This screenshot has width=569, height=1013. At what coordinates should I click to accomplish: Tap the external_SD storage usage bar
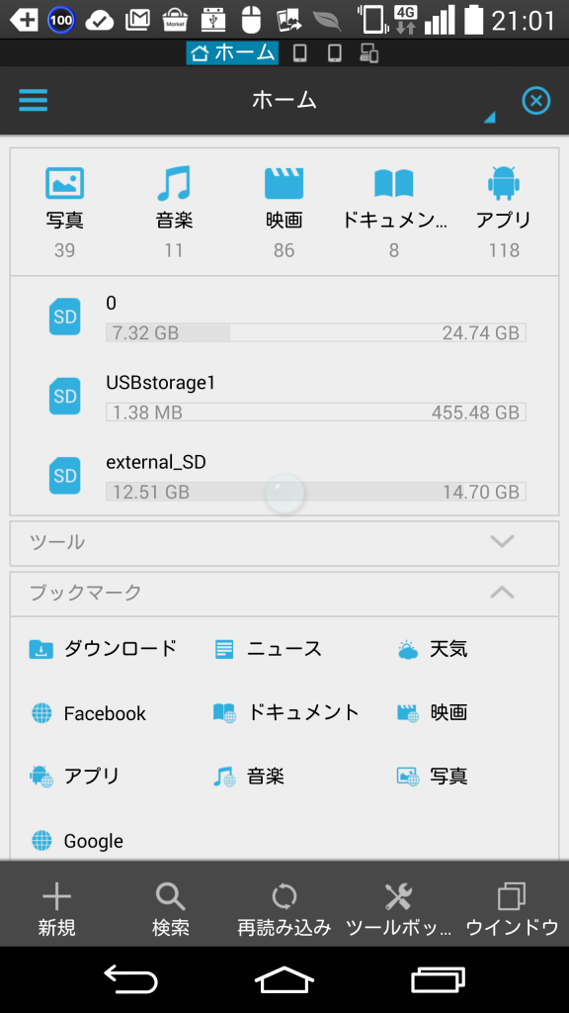[x=316, y=492]
